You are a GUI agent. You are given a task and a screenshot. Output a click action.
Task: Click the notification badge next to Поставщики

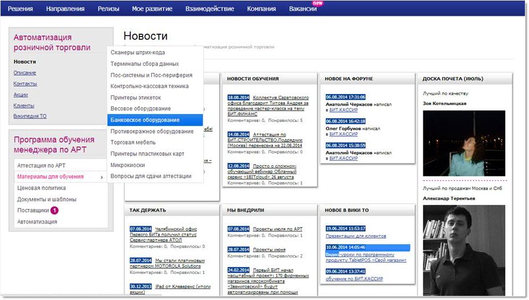pyautogui.click(x=55, y=211)
